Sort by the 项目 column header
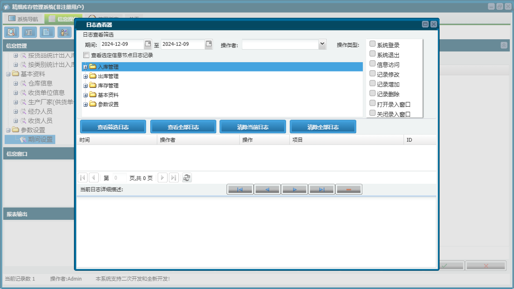 [347, 140]
